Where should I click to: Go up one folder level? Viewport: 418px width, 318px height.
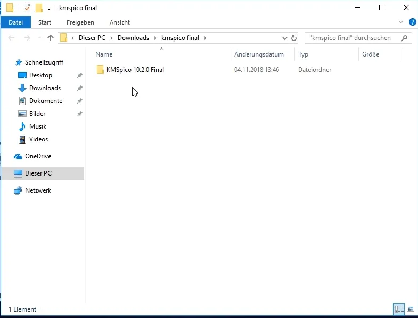[x=51, y=38]
